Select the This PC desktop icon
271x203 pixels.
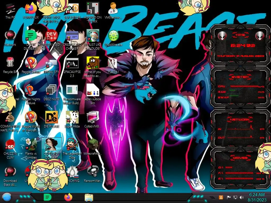point(10,11)
